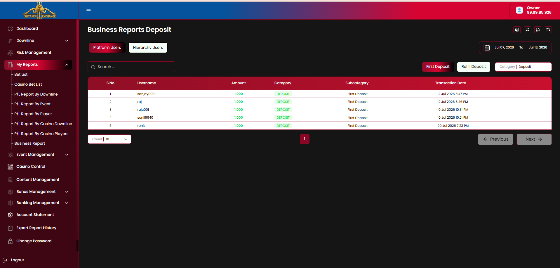The height and width of the screenshot is (268, 560).
Task: Expand the Banking Management chevron
Action: pos(67,203)
